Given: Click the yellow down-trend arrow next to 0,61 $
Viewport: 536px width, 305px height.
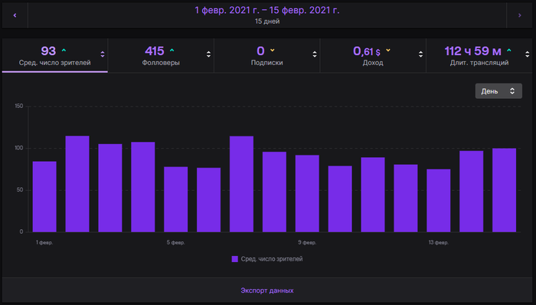Looking at the screenshot, I should [x=388, y=51].
